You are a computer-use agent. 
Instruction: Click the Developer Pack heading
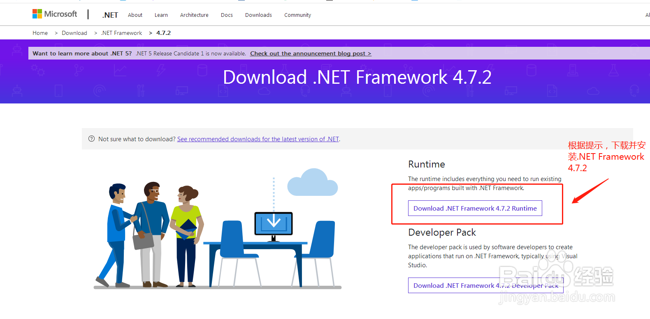442,232
